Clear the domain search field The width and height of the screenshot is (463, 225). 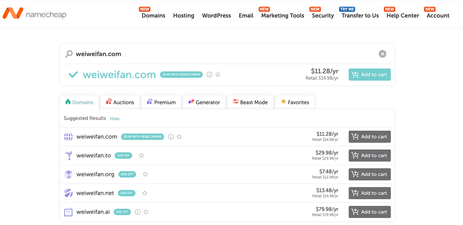382,54
